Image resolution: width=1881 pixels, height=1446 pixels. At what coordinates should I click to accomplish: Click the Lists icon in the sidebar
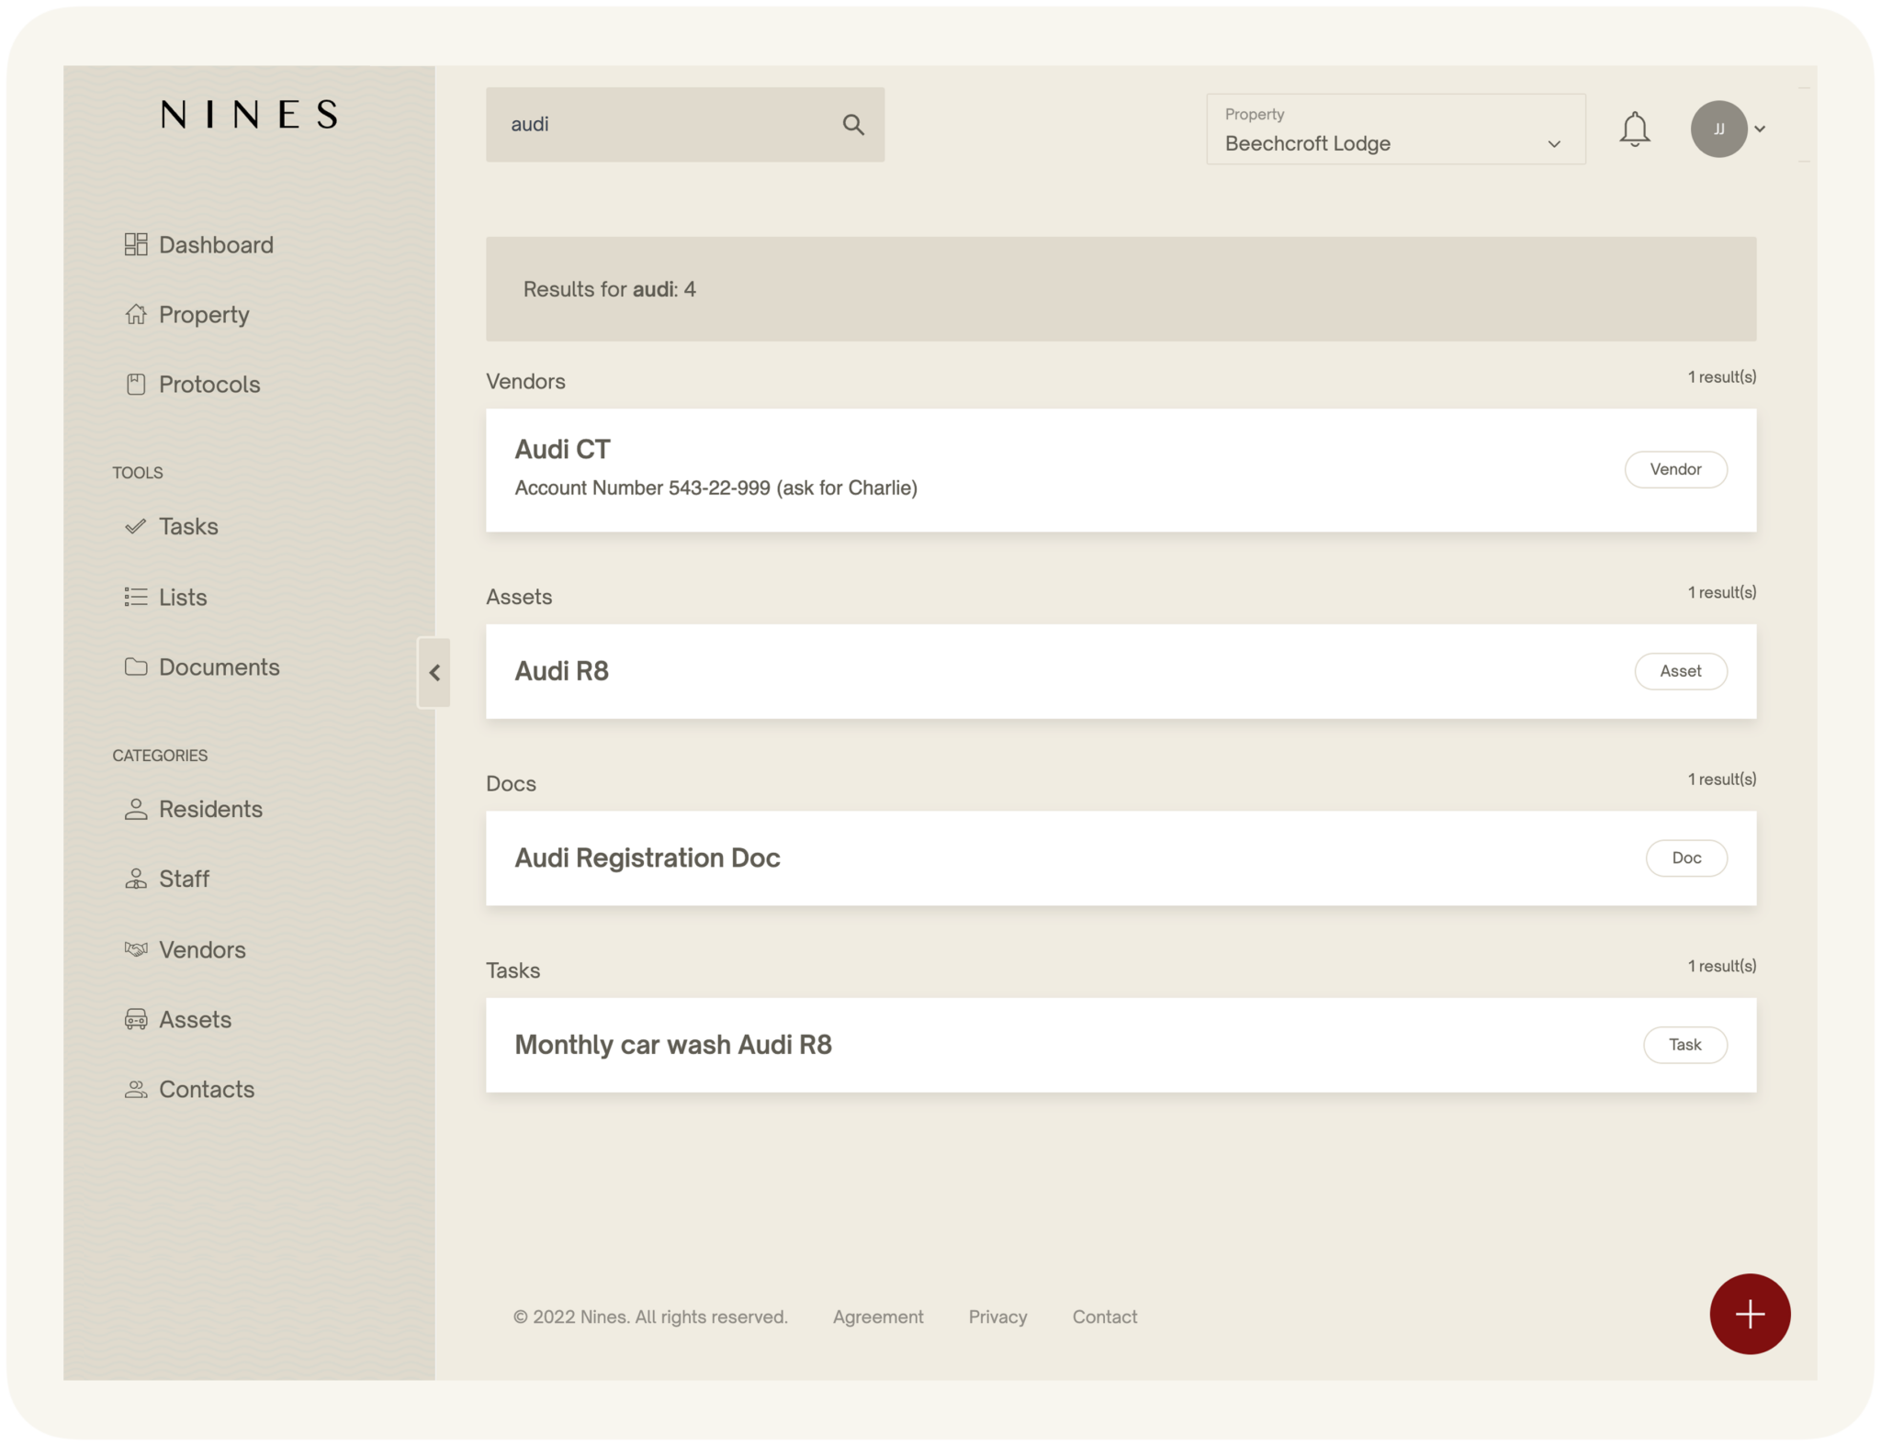pyautogui.click(x=135, y=597)
